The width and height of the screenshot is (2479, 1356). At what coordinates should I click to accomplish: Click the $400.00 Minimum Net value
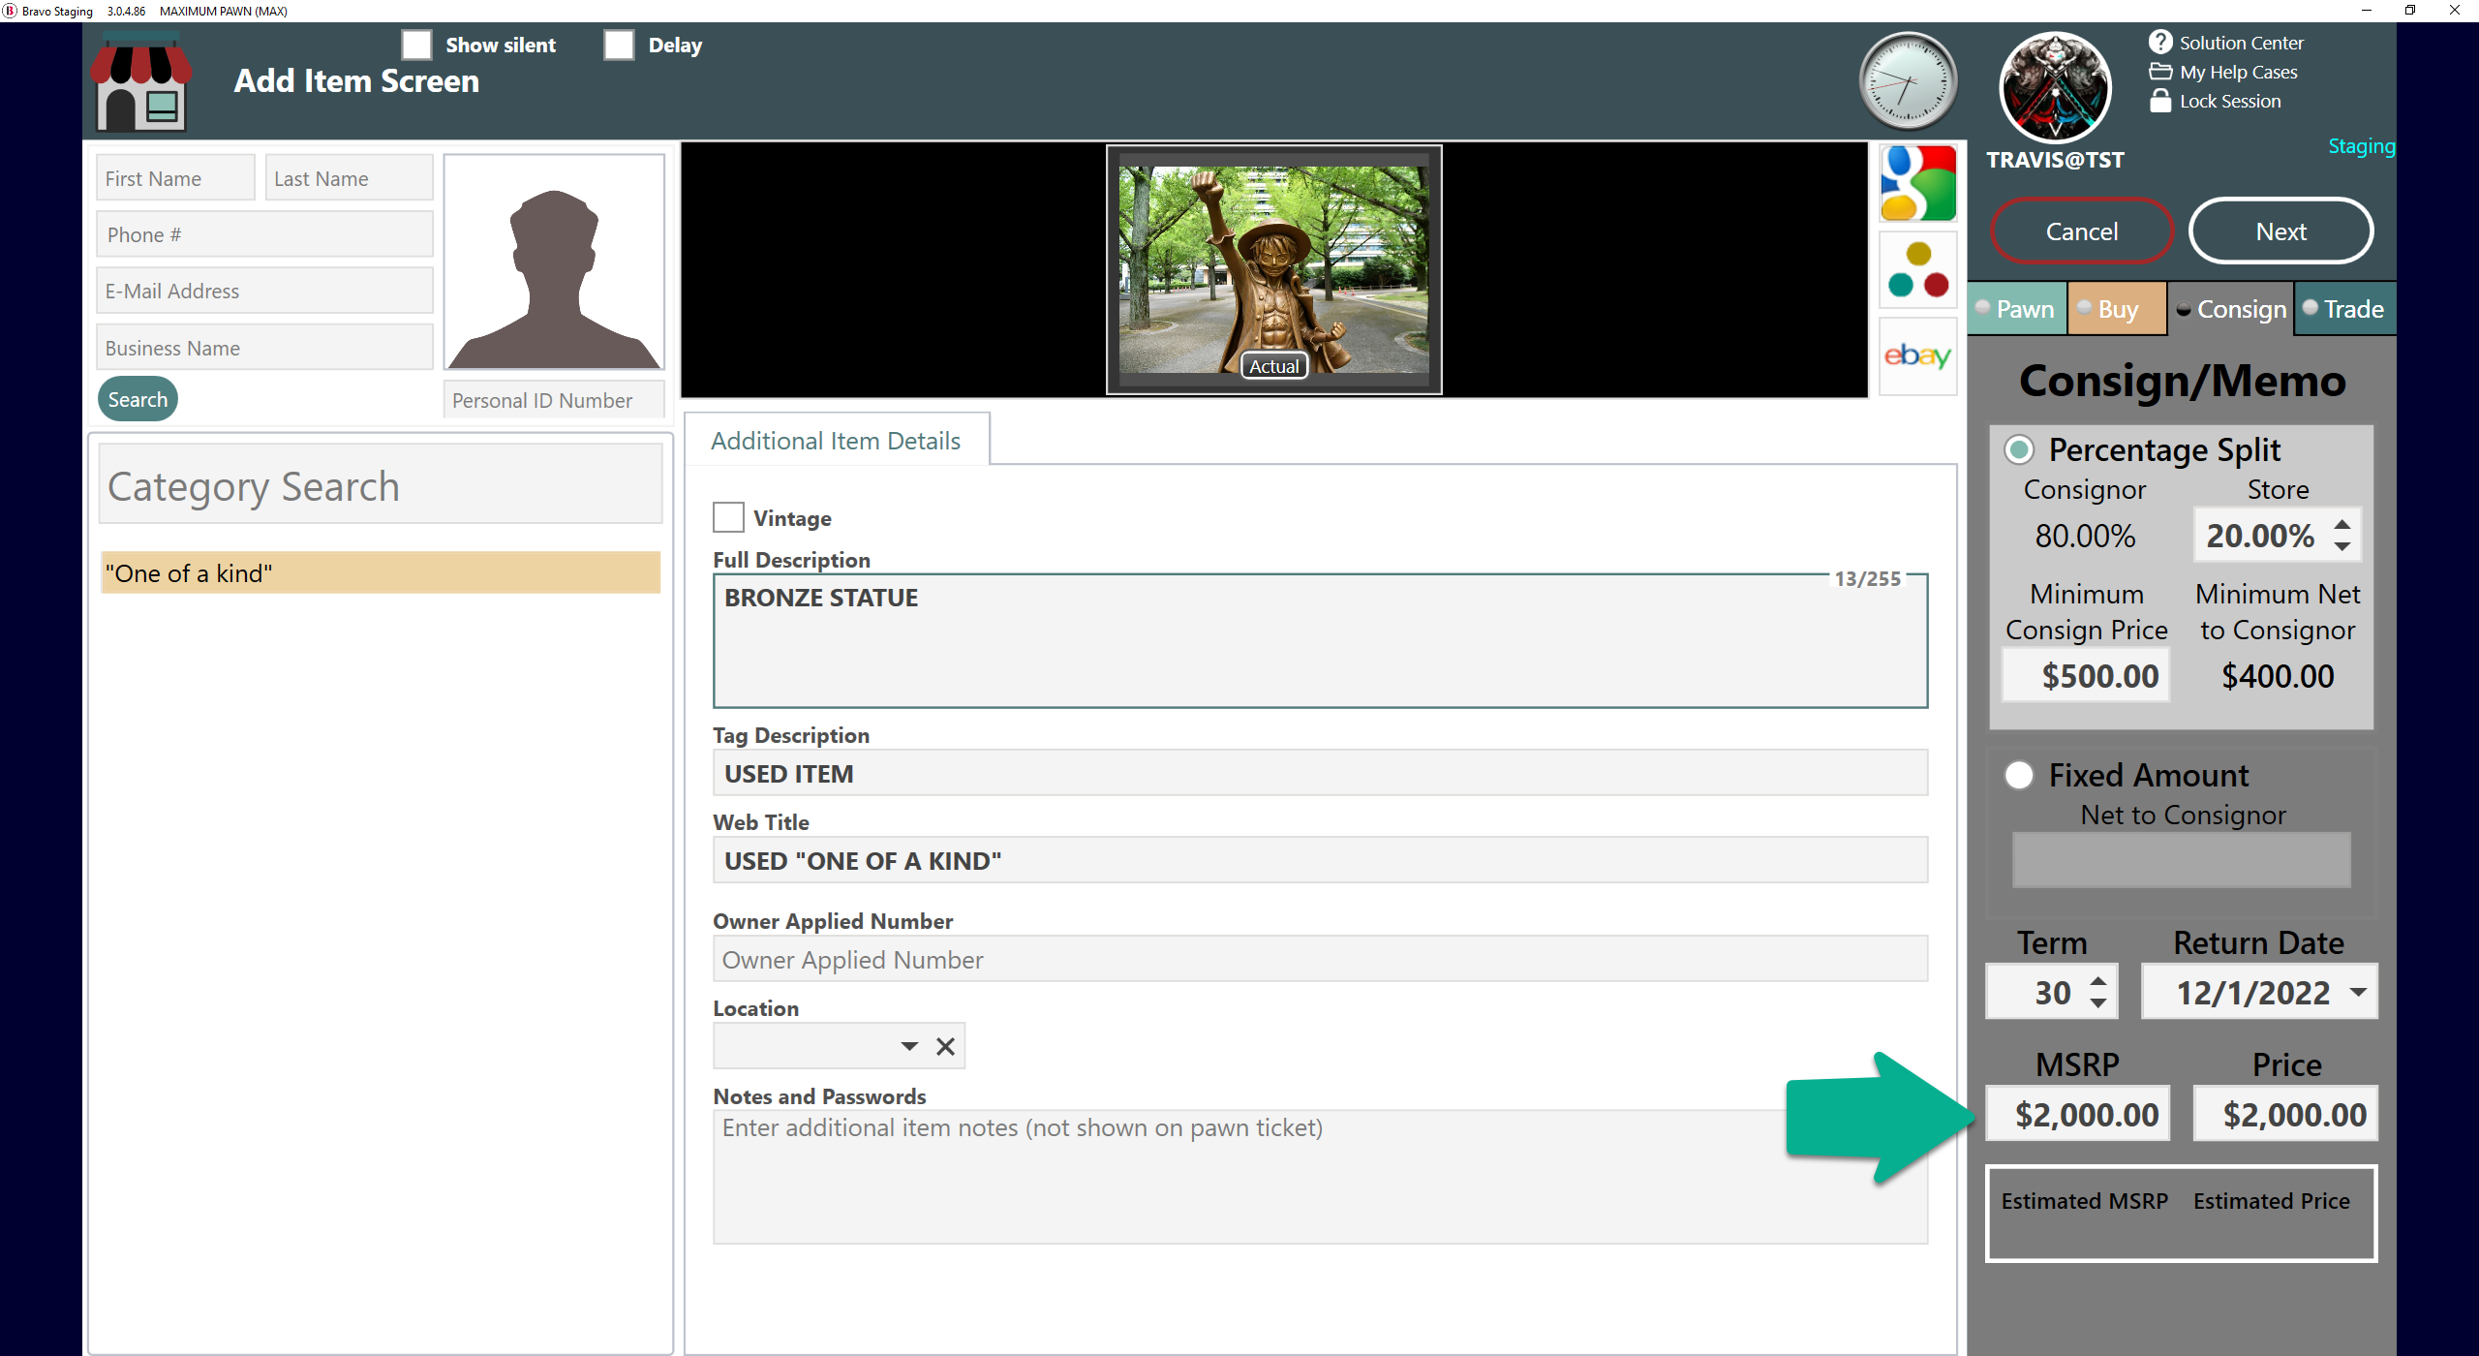point(2278,676)
